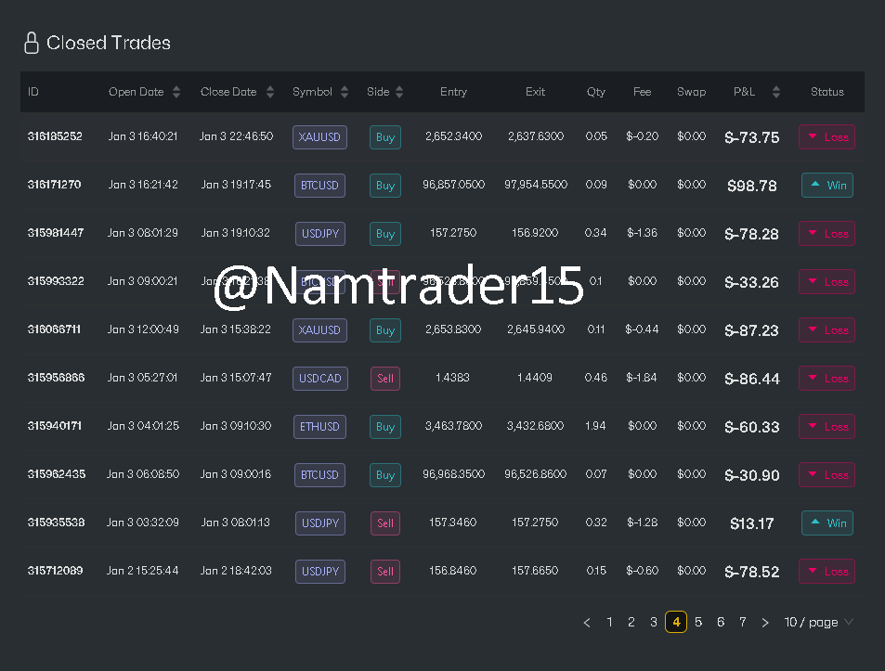
Task: Select the XAUUSD symbol badge on the first row
Action: coord(319,136)
